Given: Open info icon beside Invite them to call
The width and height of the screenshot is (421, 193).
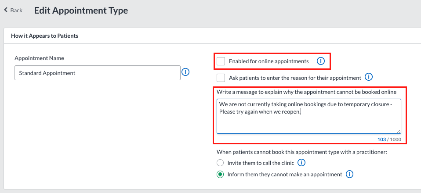Looking at the screenshot, I should [x=301, y=162].
